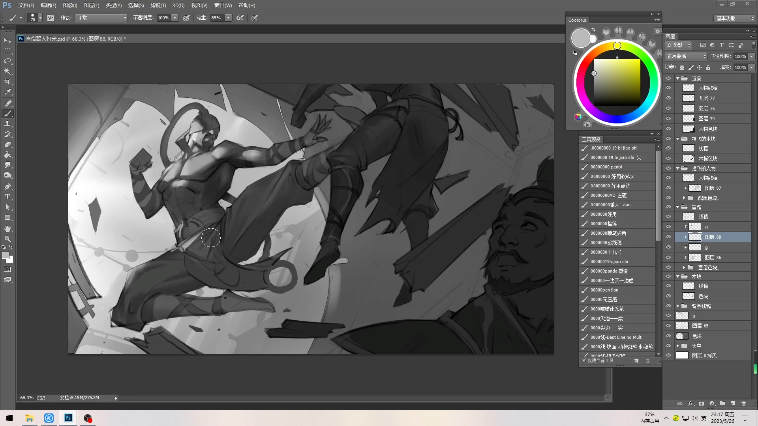Hide layer 图层 74

(x=668, y=119)
